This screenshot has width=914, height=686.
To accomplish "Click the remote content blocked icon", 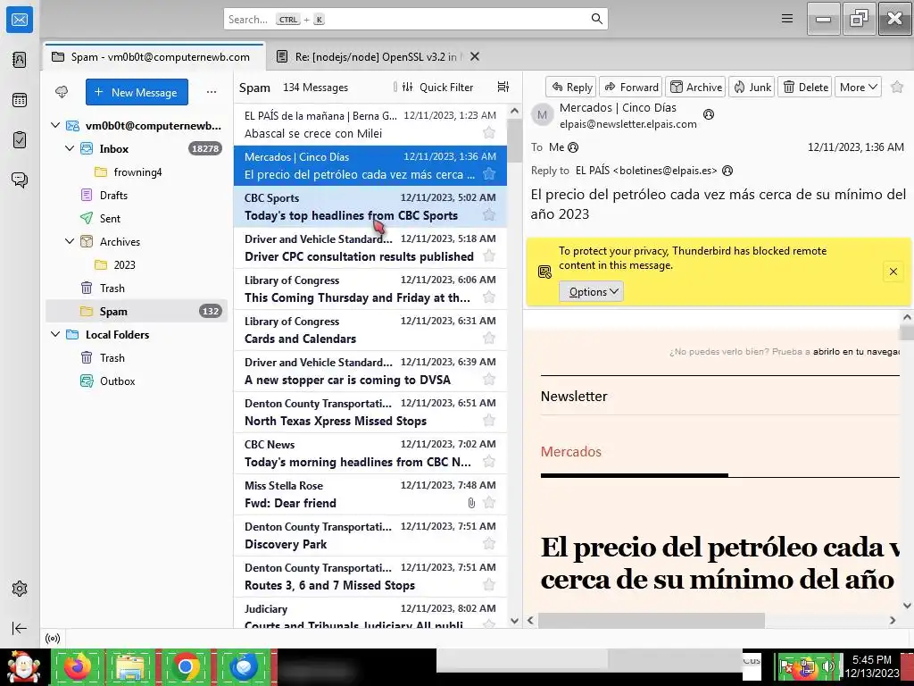I will 544,272.
